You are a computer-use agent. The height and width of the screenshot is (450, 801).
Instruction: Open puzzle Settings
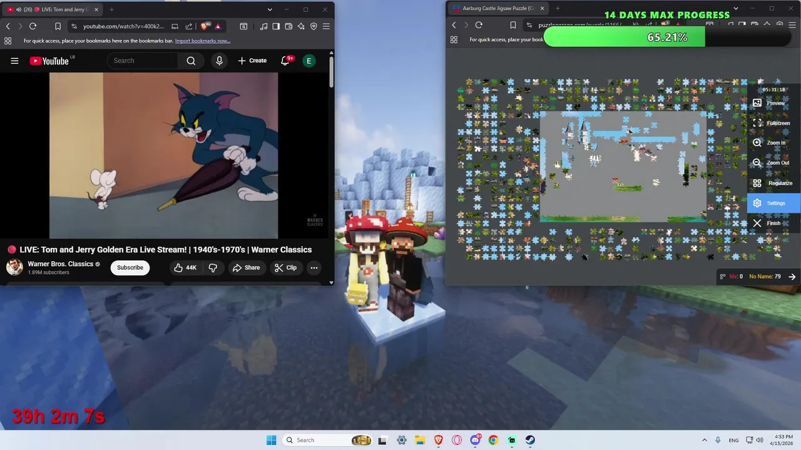[774, 203]
